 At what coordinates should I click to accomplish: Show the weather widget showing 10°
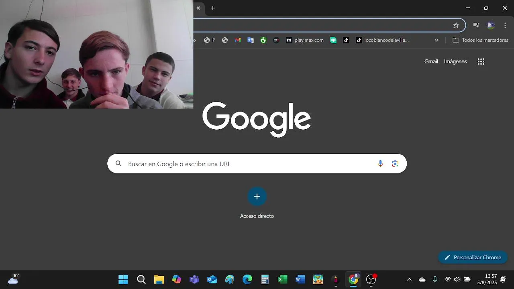tap(13, 279)
